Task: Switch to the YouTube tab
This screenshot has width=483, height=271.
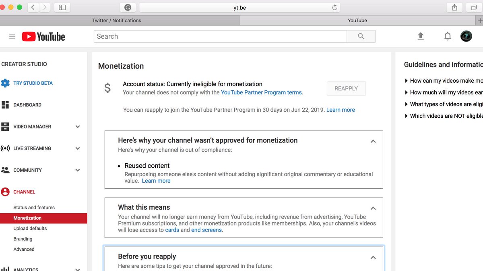Action: click(x=357, y=20)
